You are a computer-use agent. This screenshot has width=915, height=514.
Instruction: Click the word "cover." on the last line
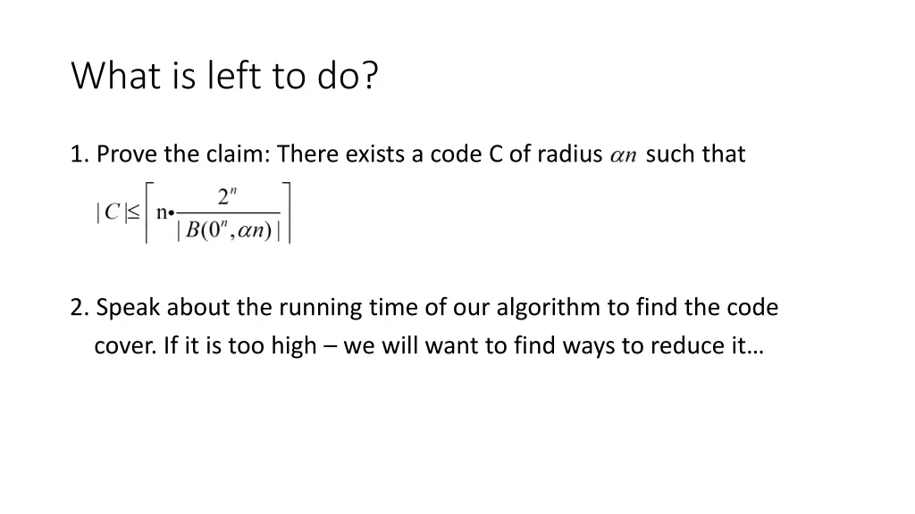[x=125, y=345]
